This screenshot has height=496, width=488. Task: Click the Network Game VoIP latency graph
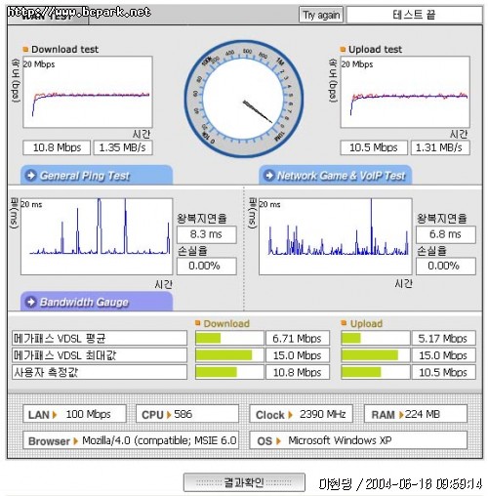(x=336, y=236)
